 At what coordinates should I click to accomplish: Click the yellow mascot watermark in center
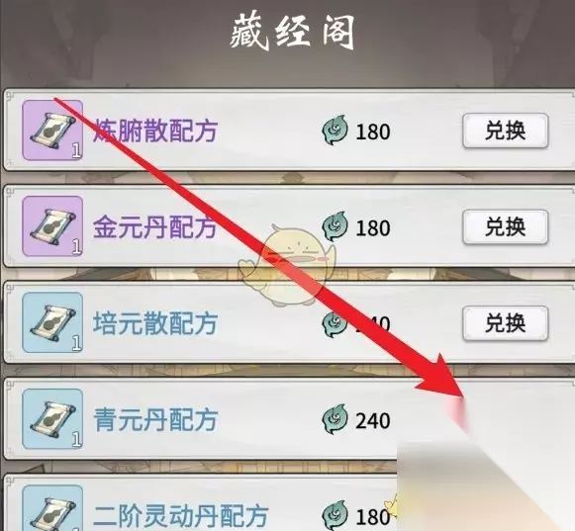(x=288, y=265)
